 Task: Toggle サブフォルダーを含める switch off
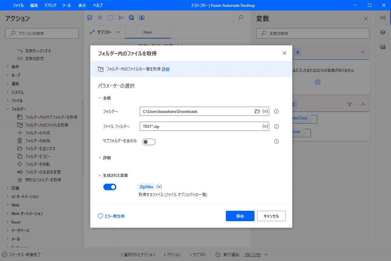[149, 142]
